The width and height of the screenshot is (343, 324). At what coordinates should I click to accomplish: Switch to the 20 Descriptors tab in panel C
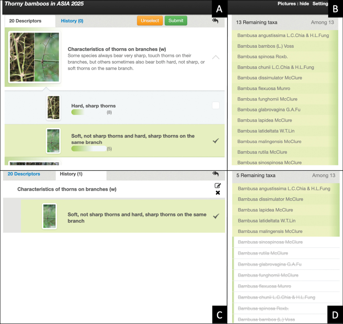pyautogui.click(x=24, y=174)
